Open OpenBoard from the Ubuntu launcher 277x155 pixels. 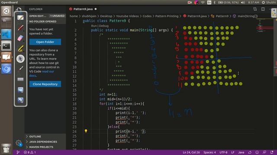click(6, 57)
